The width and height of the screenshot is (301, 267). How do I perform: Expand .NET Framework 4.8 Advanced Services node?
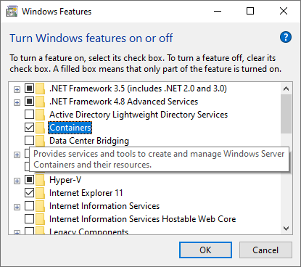(x=17, y=102)
